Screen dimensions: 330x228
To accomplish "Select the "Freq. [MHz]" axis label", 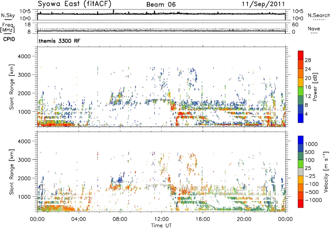I will [7, 28].
